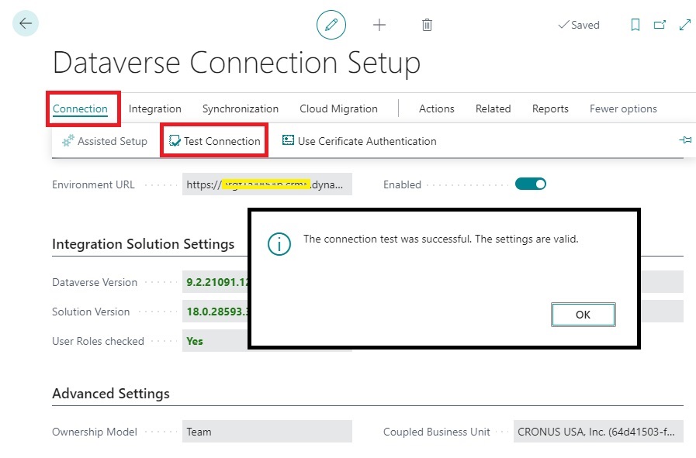This screenshot has height=458, width=696.
Task: Open the Integration menu
Action: [x=155, y=108]
